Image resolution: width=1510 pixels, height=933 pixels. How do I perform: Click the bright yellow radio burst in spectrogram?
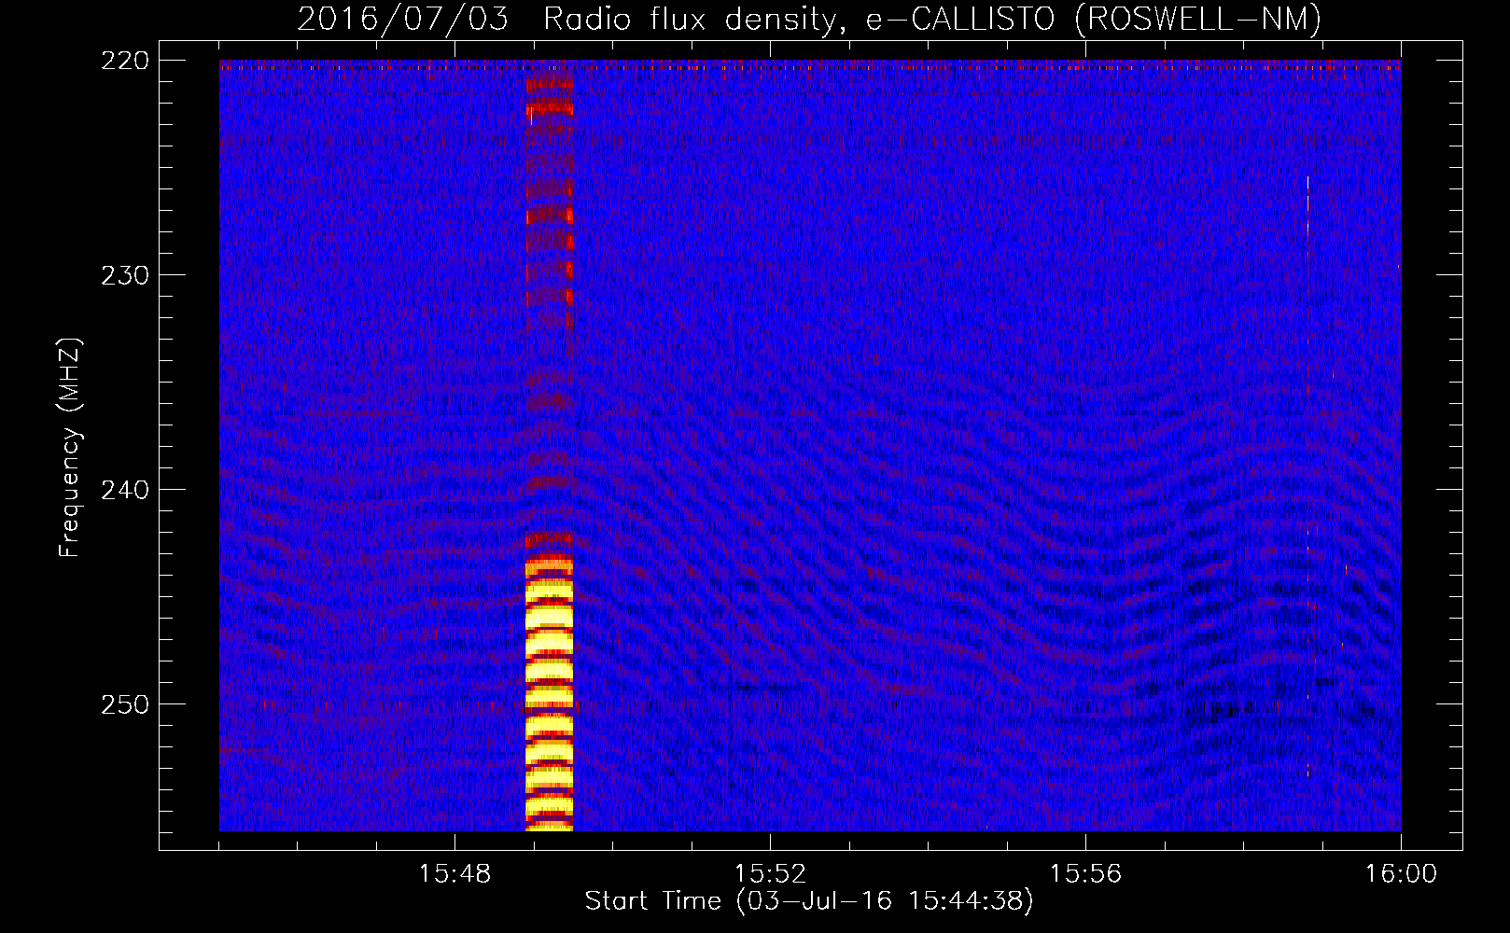click(549, 694)
